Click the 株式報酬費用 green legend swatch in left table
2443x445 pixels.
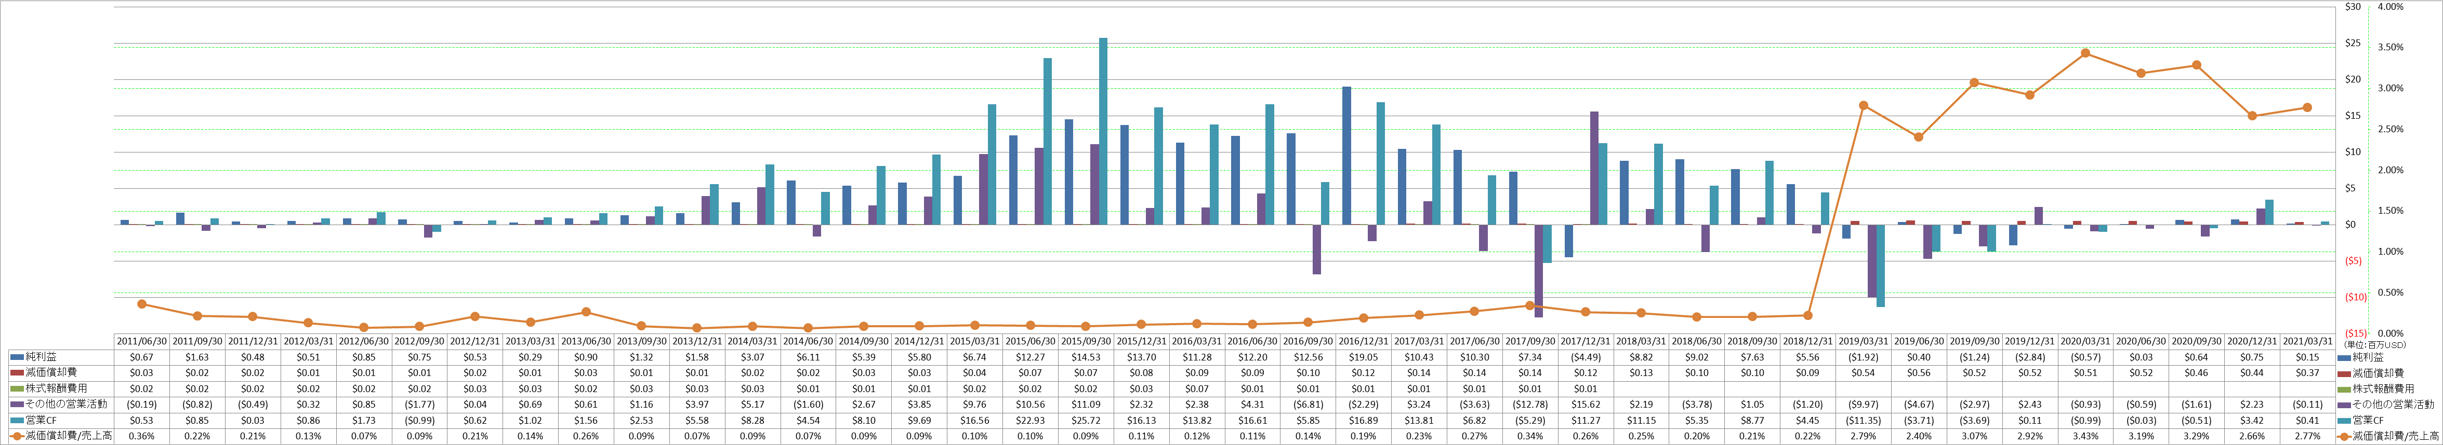click(x=16, y=388)
